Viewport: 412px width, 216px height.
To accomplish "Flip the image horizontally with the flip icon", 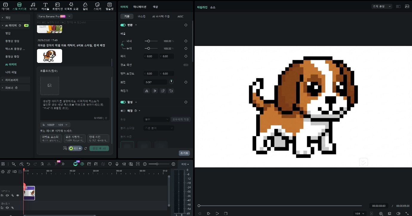I will (x=147, y=91).
